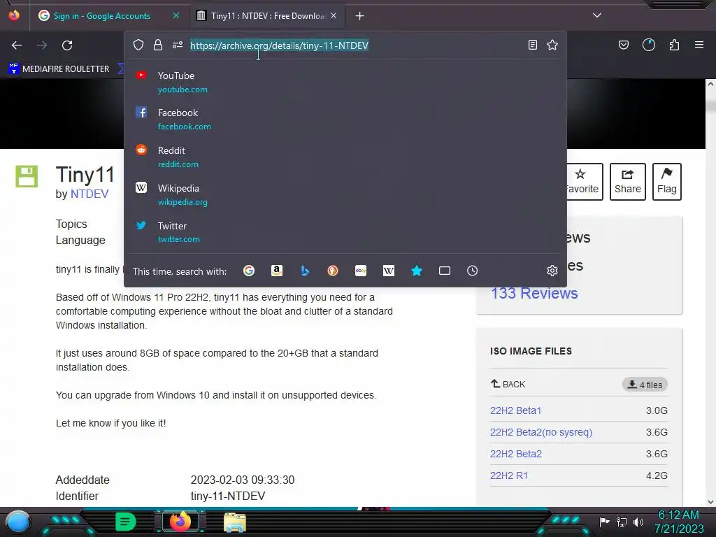Open MEDIAFIRE ROULETTER bookmark
This screenshot has height=537, width=716.
(x=59, y=69)
